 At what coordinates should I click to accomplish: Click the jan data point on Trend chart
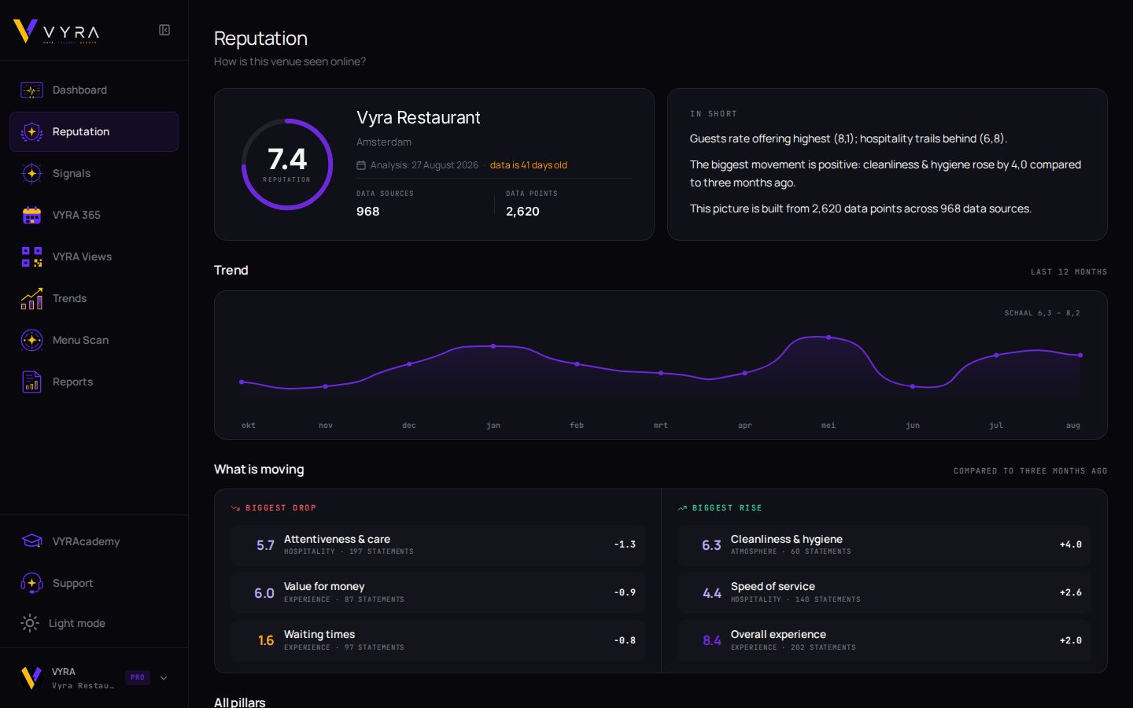click(493, 346)
